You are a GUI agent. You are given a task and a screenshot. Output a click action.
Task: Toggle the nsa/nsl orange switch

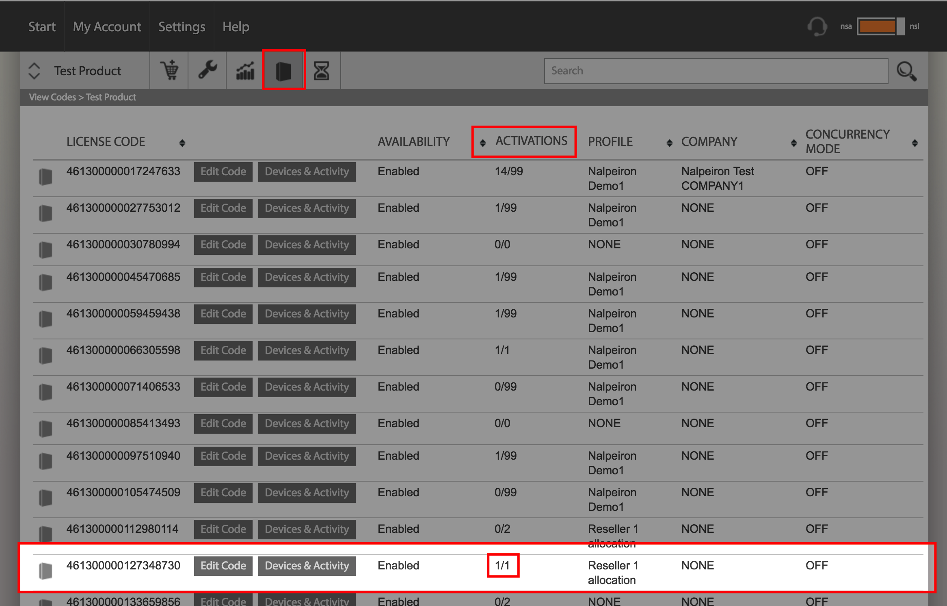tap(880, 26)
